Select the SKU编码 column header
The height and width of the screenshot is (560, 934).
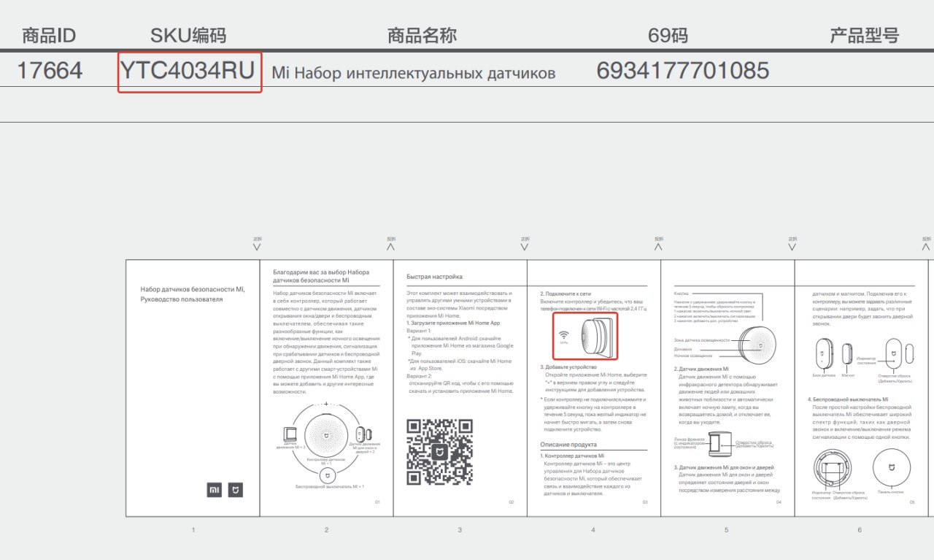click(x=188, y=36)
